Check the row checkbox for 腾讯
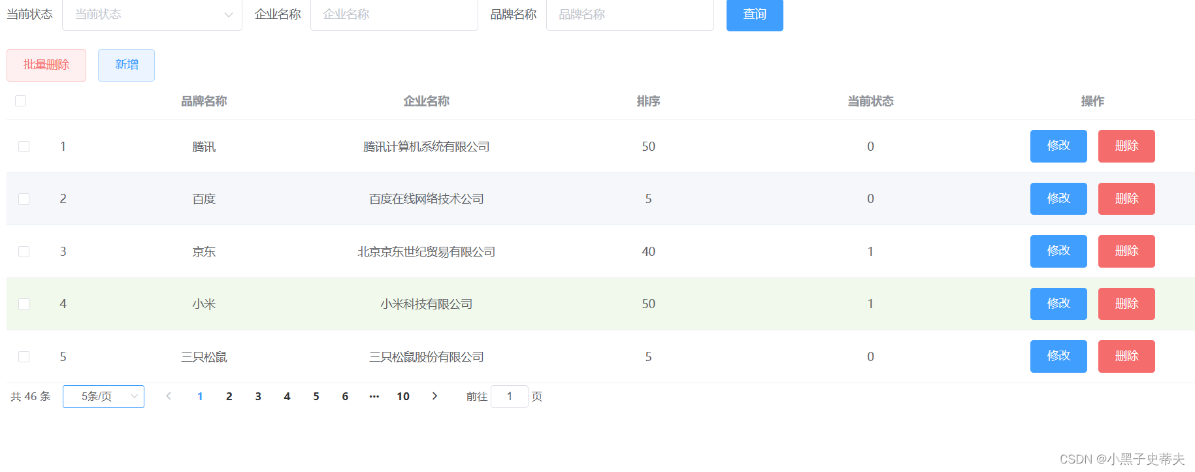 [24, 146]
